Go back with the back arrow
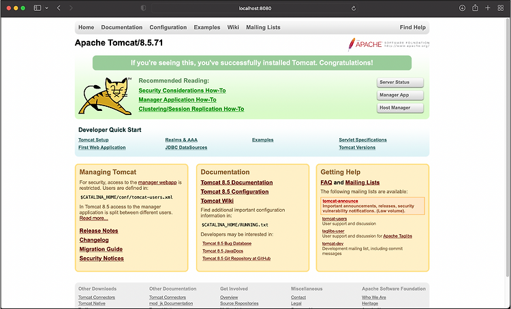 coord(59,8)
